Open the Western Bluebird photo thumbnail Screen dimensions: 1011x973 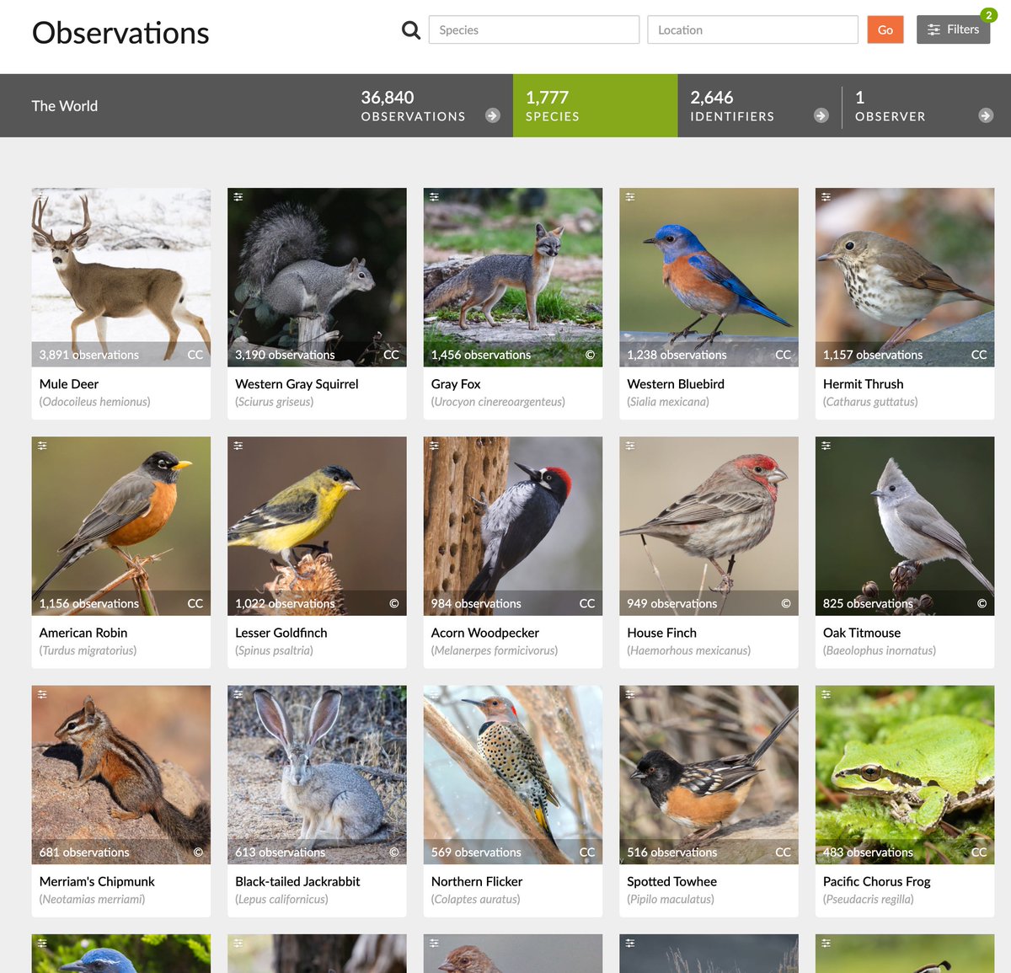[709, 277]
